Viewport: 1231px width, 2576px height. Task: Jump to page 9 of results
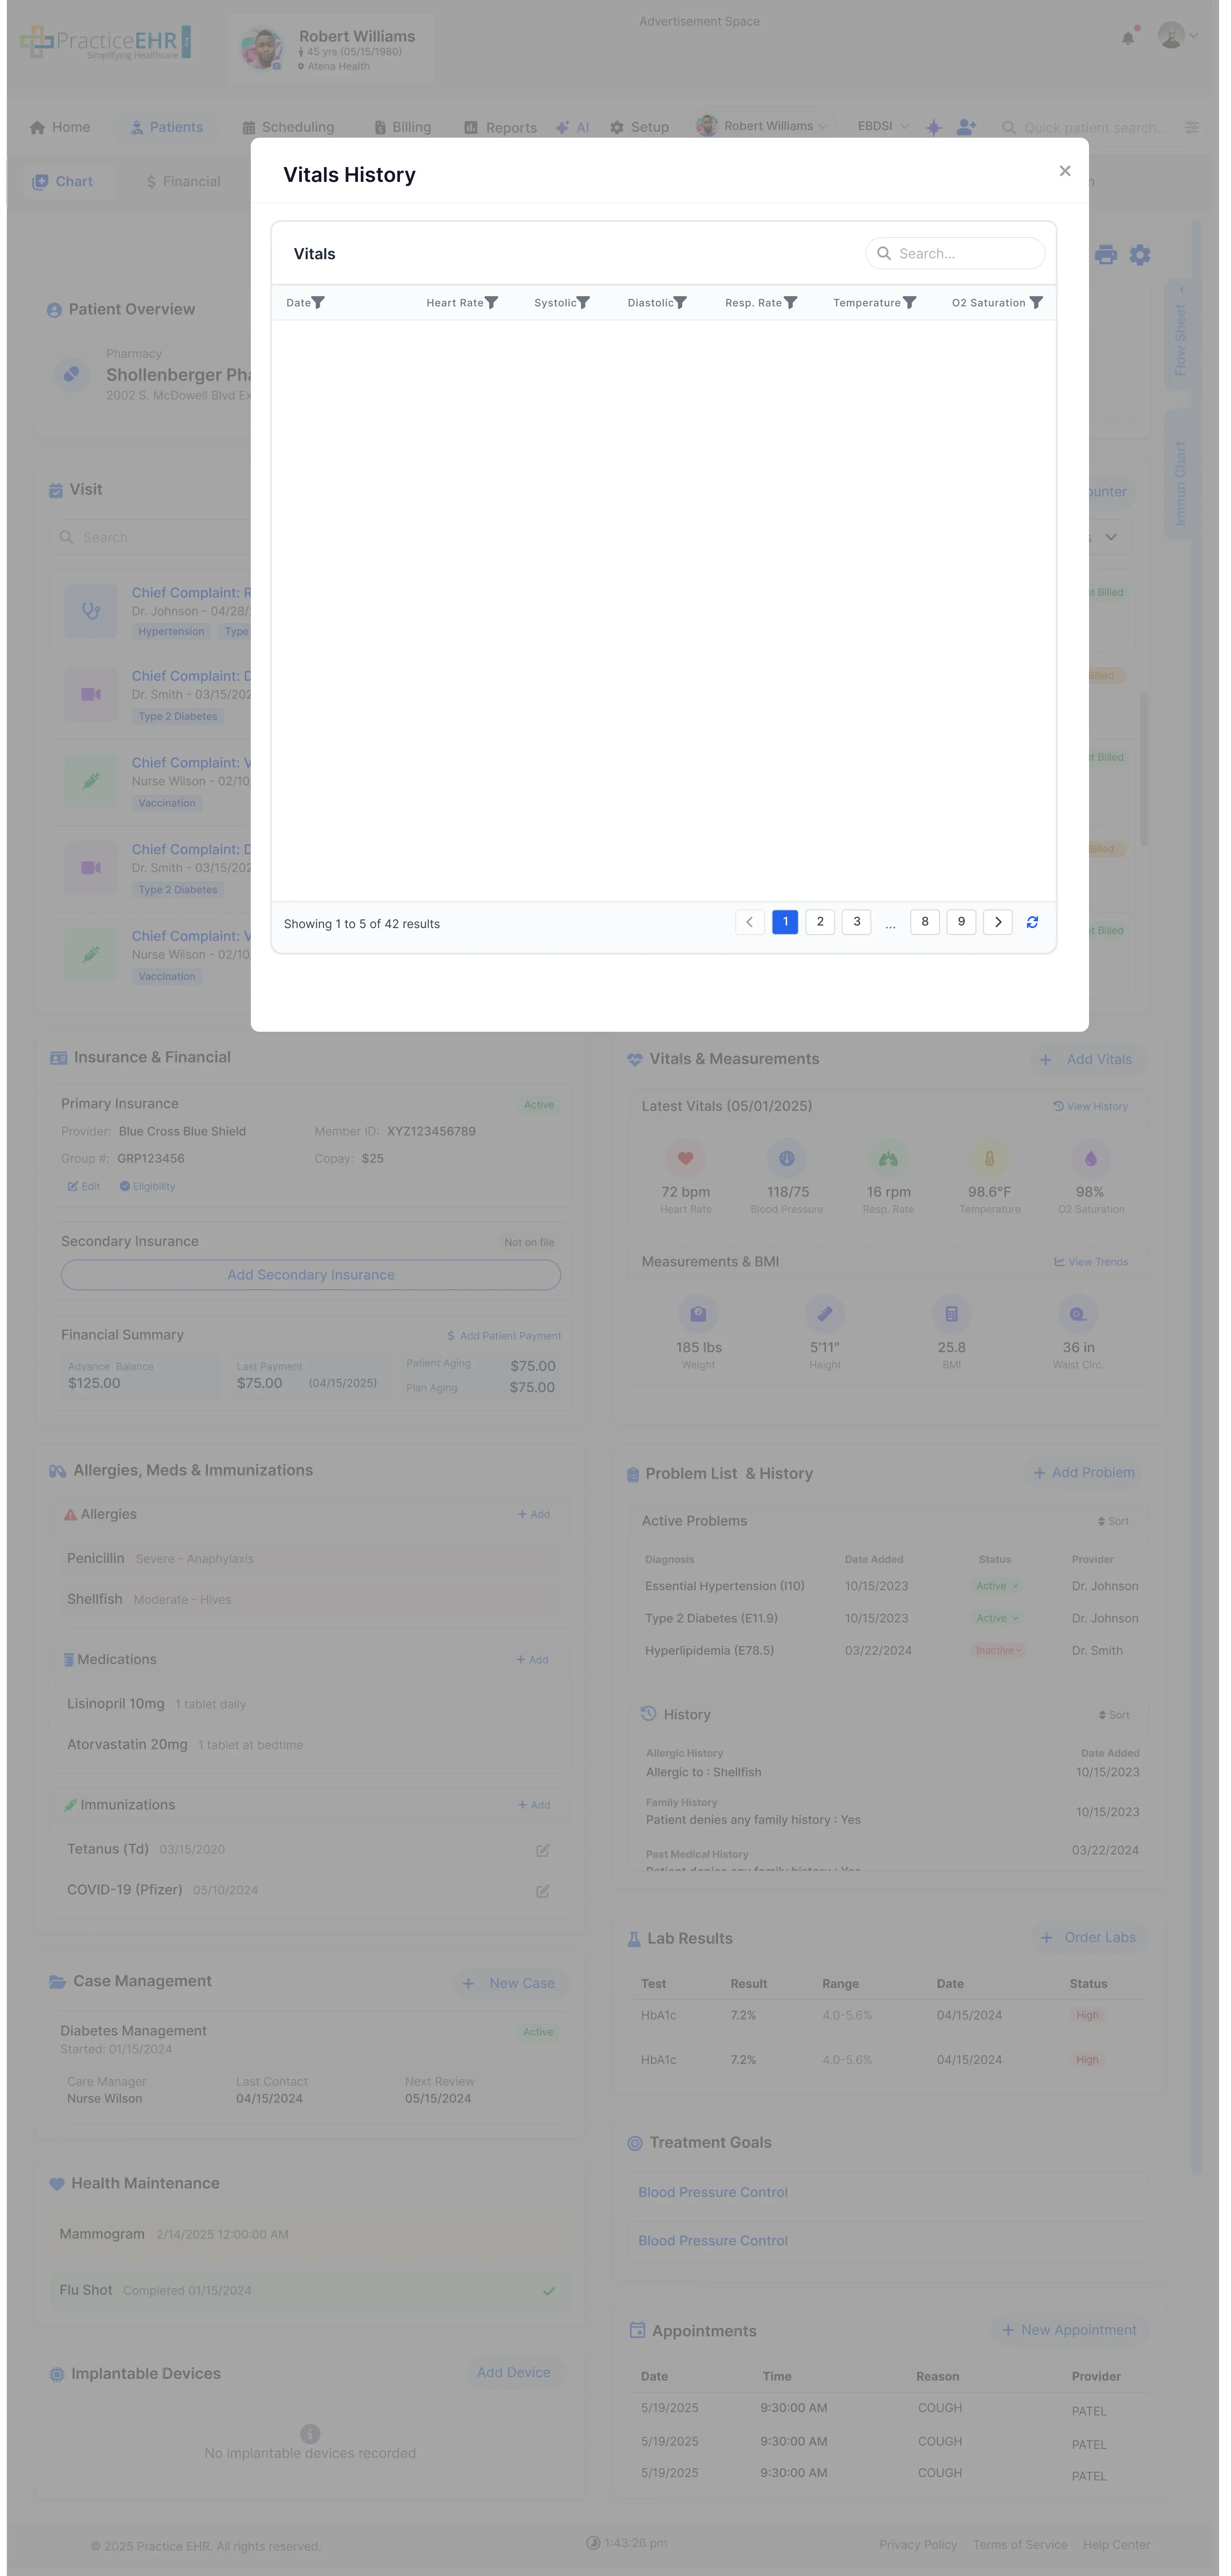[x=961, y=922]
